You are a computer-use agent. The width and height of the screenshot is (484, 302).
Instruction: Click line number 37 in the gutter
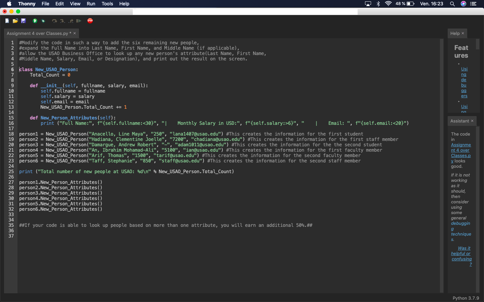tap(11, 236)
